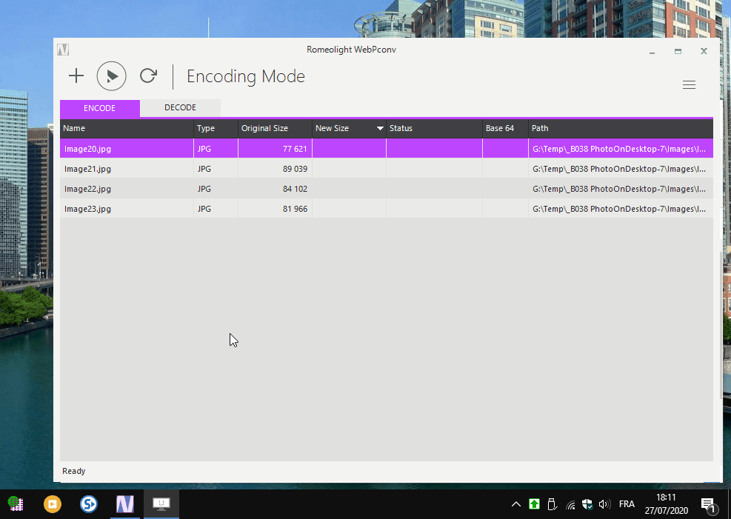This screenshot has height=519, width=731.
Task: Click the 89 039 original size cell
Action: 275,169
